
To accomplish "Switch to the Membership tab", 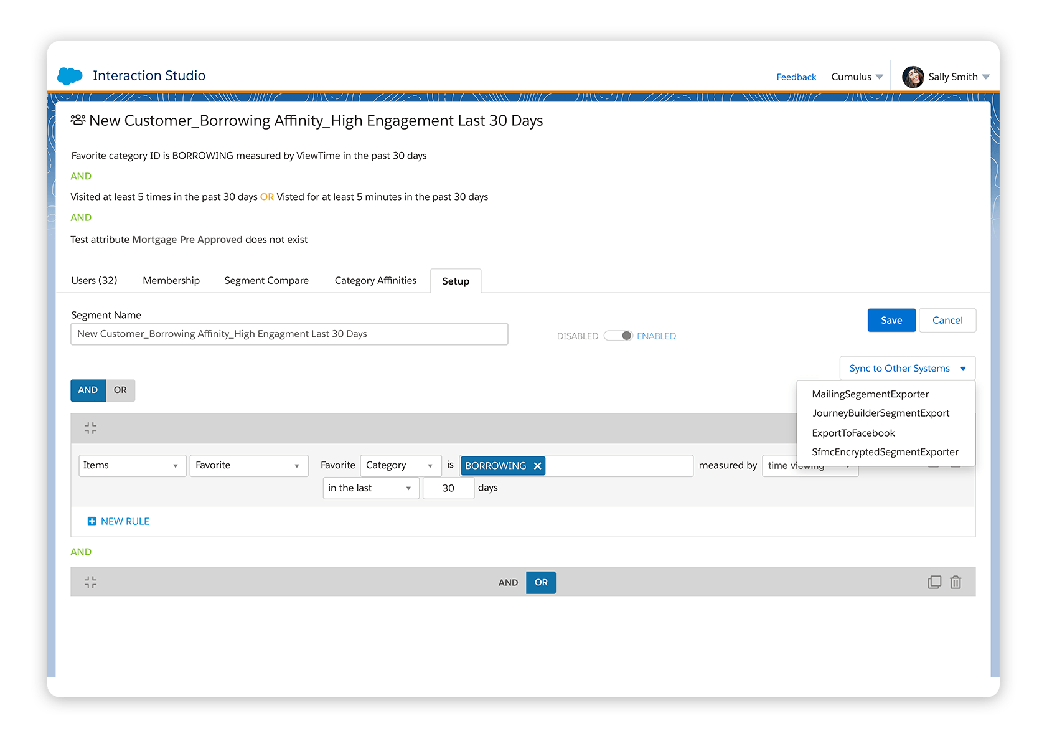I will [x=171, y=281].
